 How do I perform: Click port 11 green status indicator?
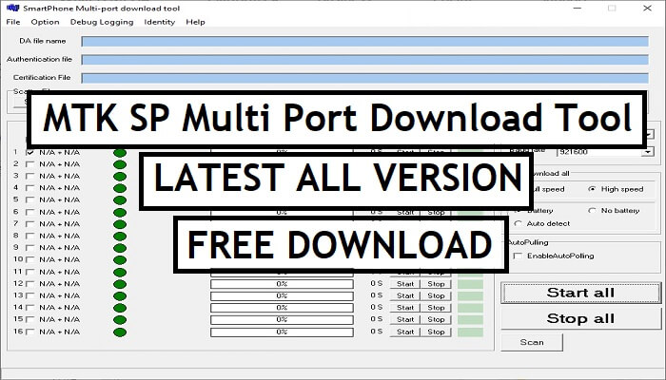pyautogui.click(x=120, y=273)
